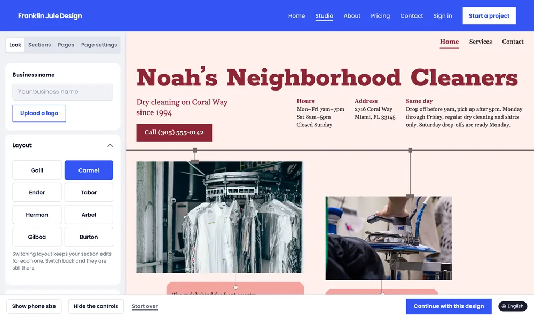Image resolution: width=534 pixels, height=318 pixels.
Task: Click the 'Mon–Fri 7am–7pm' hours line
Action: click(320, 109)
